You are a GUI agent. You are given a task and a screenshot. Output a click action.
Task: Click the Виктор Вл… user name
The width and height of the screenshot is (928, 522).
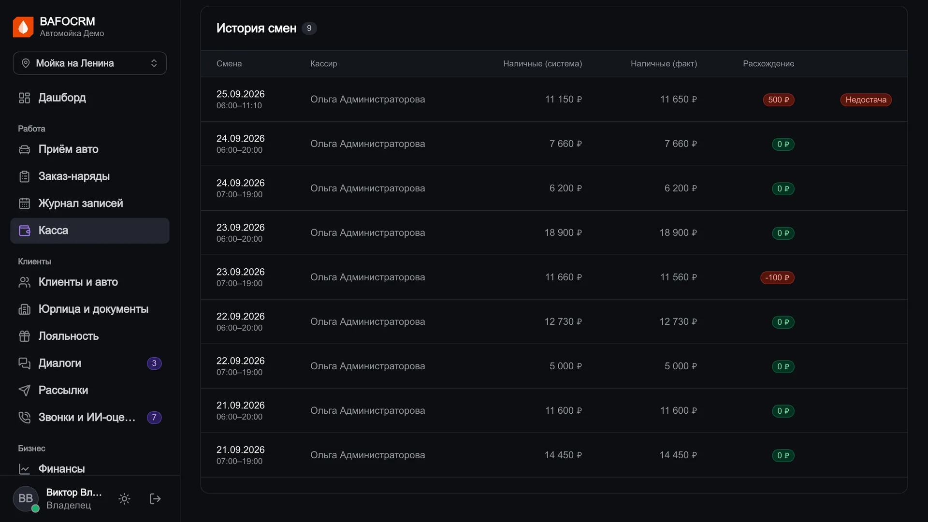(x=74, y=493)
